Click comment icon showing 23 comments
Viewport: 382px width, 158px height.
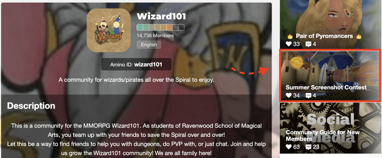tap(309, 147)
